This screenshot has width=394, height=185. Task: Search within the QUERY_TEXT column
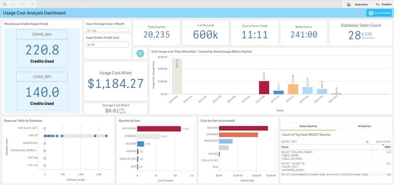point(367,142)
